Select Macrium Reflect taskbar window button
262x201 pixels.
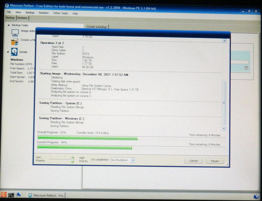(46, 195)
